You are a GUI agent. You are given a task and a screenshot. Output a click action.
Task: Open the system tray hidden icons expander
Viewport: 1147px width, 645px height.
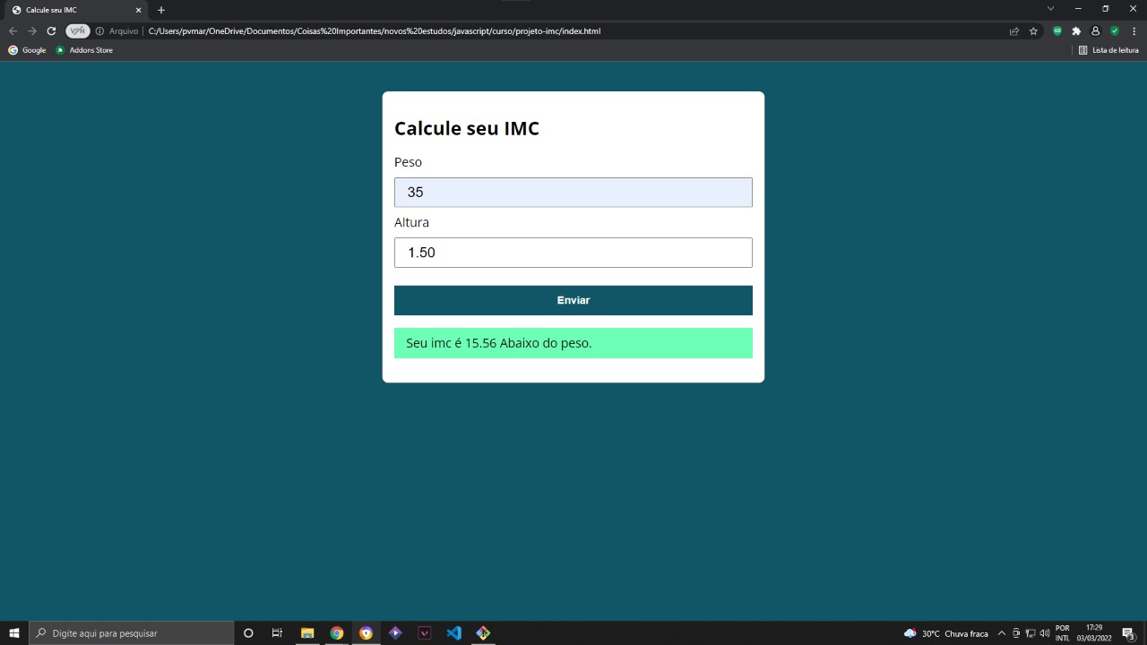click(1001, 632)
